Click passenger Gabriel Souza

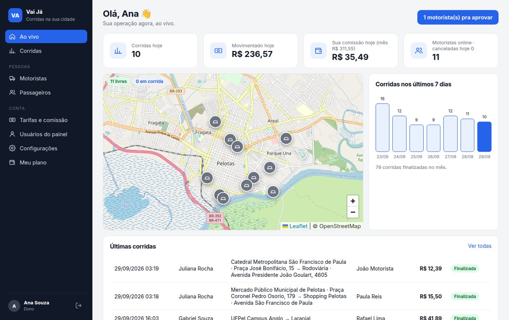[196, 318]
